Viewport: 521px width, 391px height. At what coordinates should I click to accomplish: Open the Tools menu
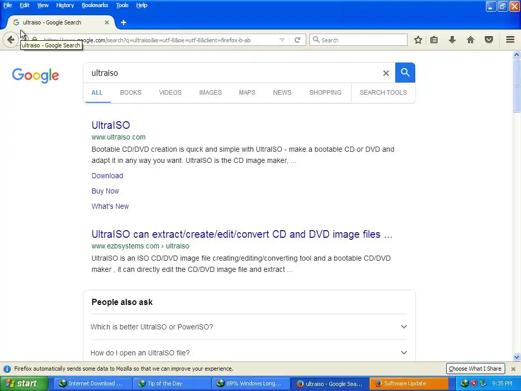(x=122, y=5)
